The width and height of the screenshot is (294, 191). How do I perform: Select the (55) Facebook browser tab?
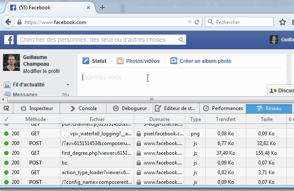[x=49, y=8]
